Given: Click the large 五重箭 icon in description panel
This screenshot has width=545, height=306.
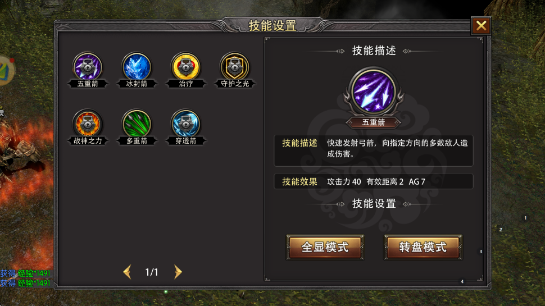Looking at the screenshot, I should tap(374, 92).
